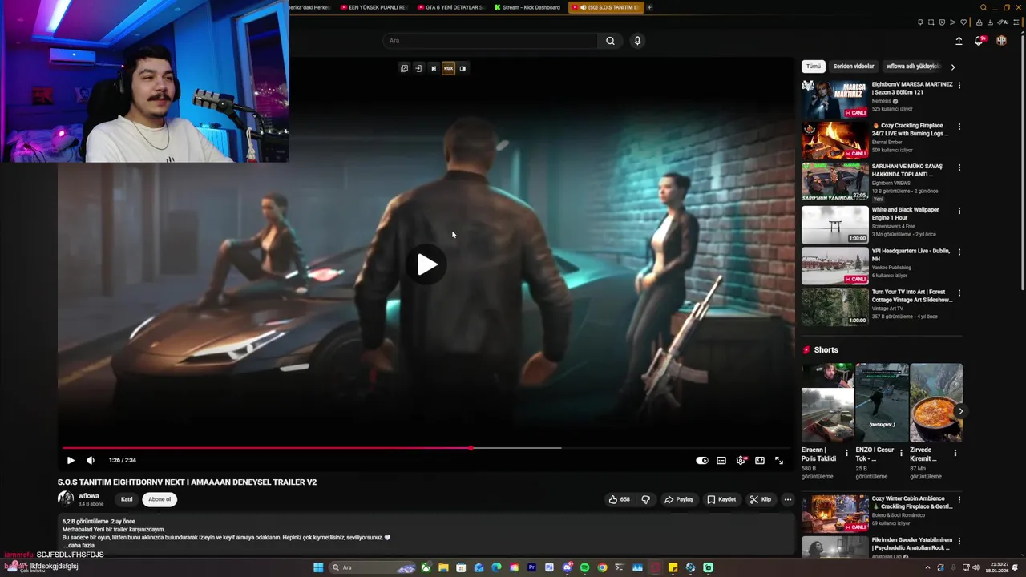Click the skip-next icon in overlay toolbar

pos(434,68)
